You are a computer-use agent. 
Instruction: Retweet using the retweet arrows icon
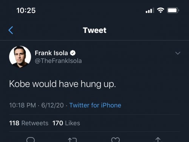click(x=72, y=140)
